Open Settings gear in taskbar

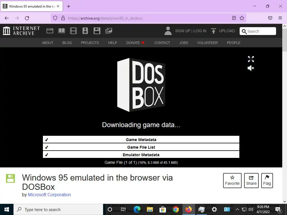click(214, 209)
